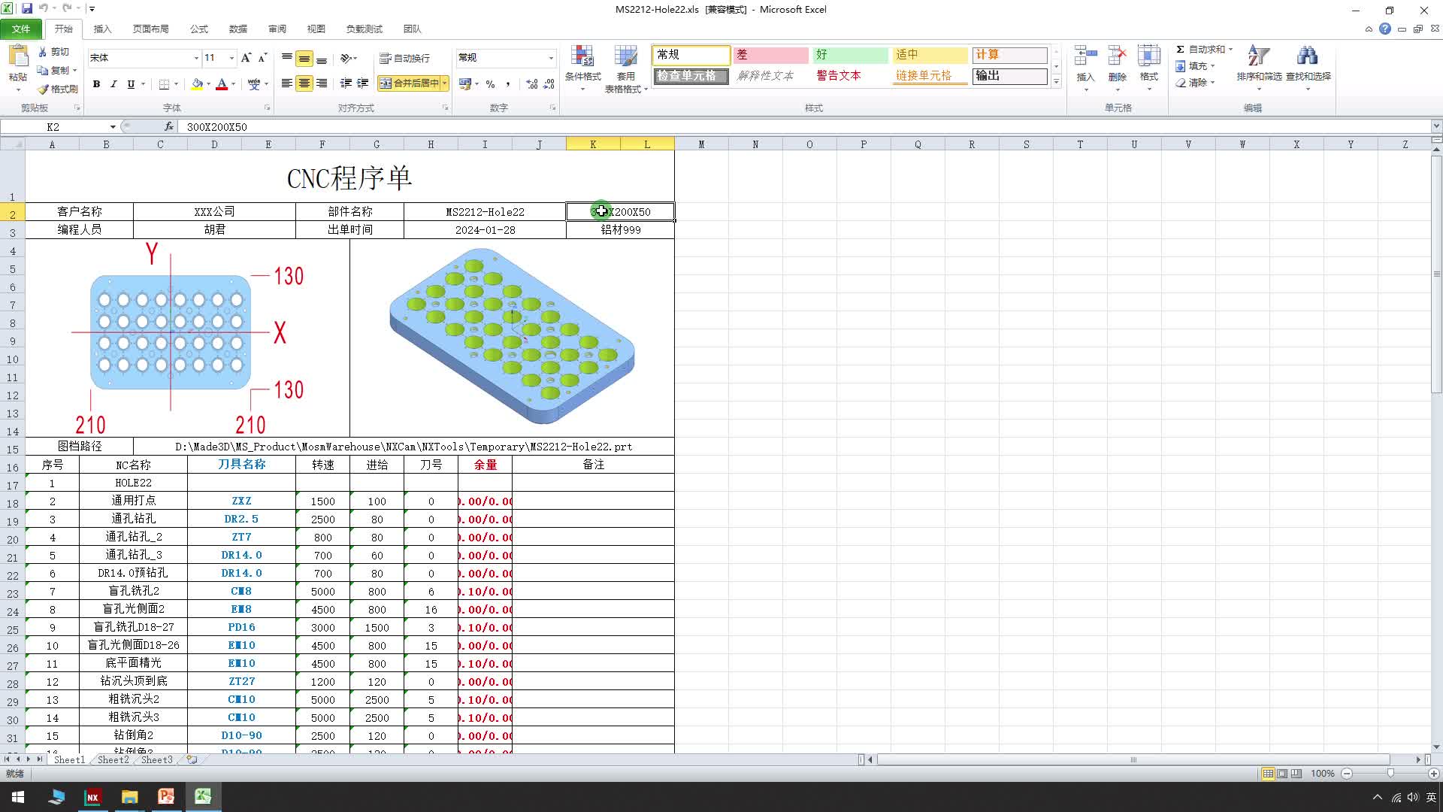Apply the 检查单元格 (Check Cell) style
Viewport: 1443px width, 812px height.
[691, 76]
